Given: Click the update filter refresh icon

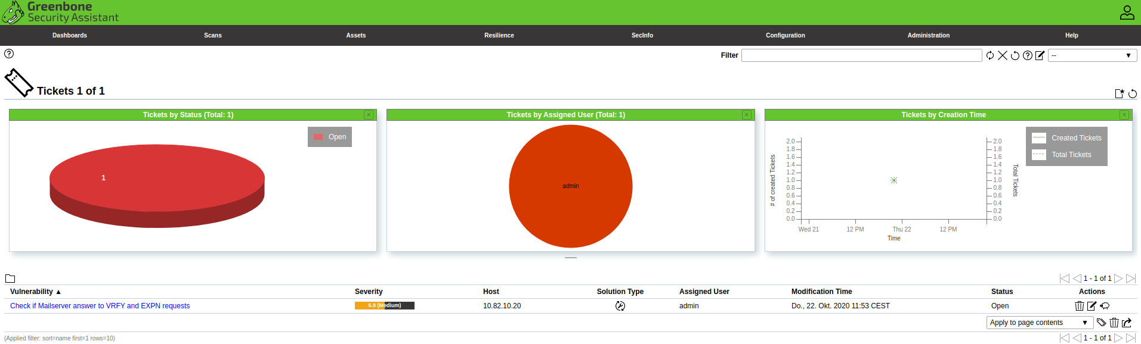Looking at the screenshot, I should tap(990, 55).
